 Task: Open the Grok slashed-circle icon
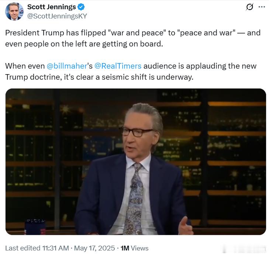coord(249,7)
